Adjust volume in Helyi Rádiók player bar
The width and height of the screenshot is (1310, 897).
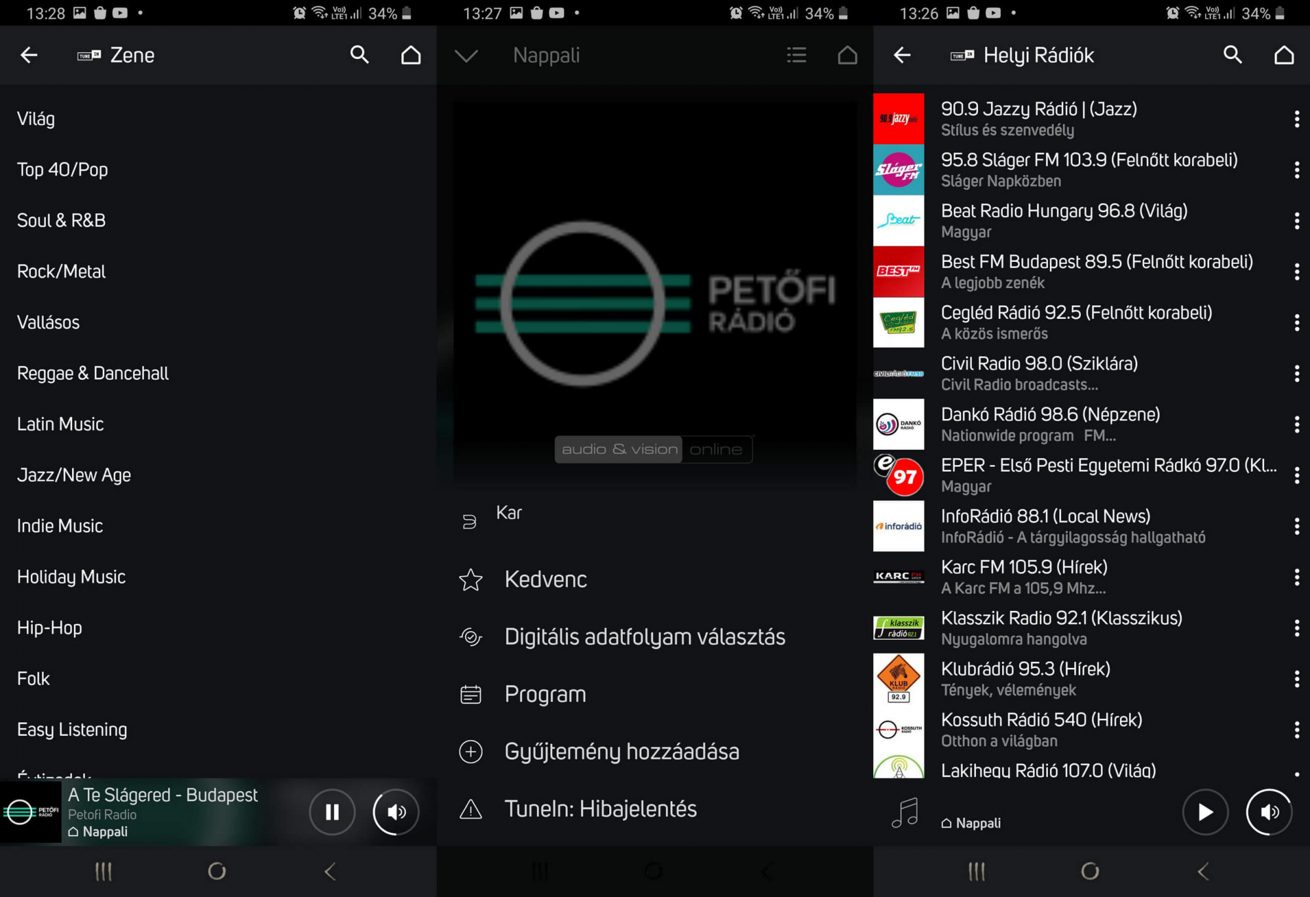click(1269, 812)
